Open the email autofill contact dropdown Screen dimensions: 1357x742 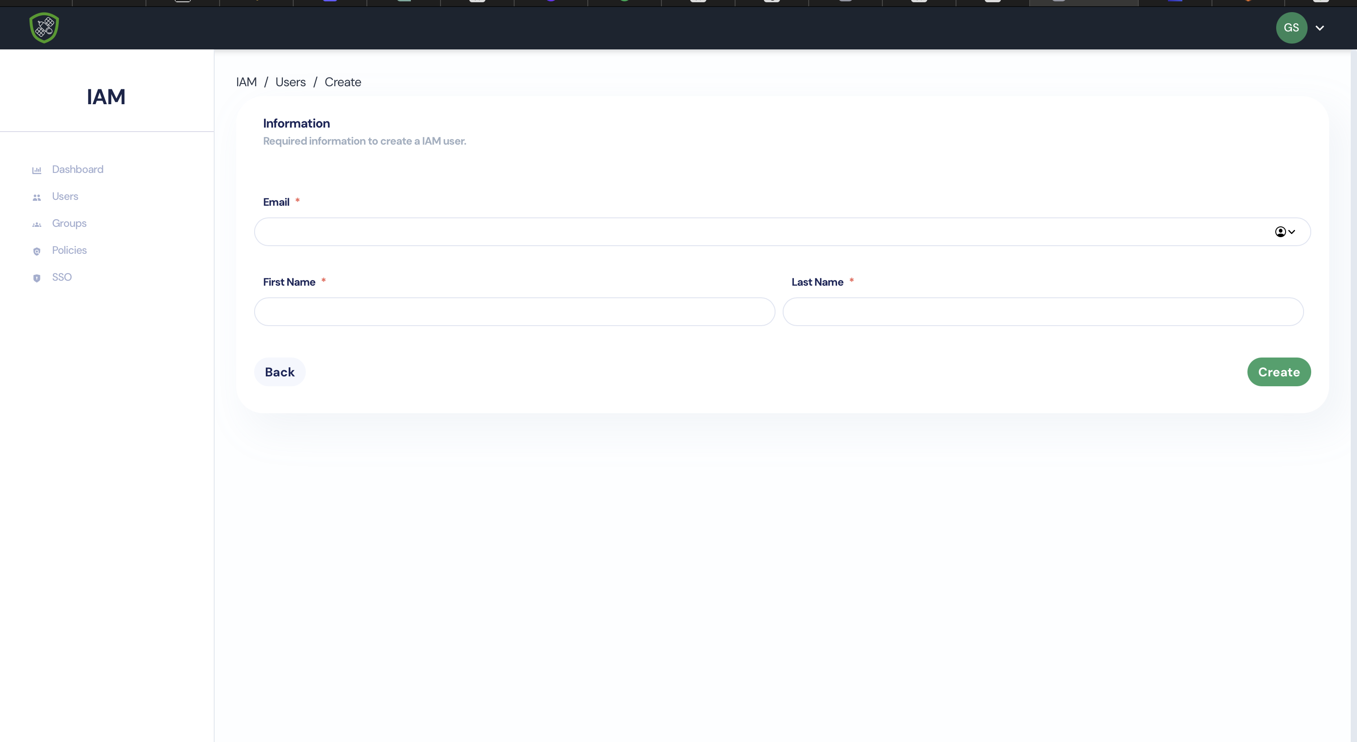point(1284,232)
